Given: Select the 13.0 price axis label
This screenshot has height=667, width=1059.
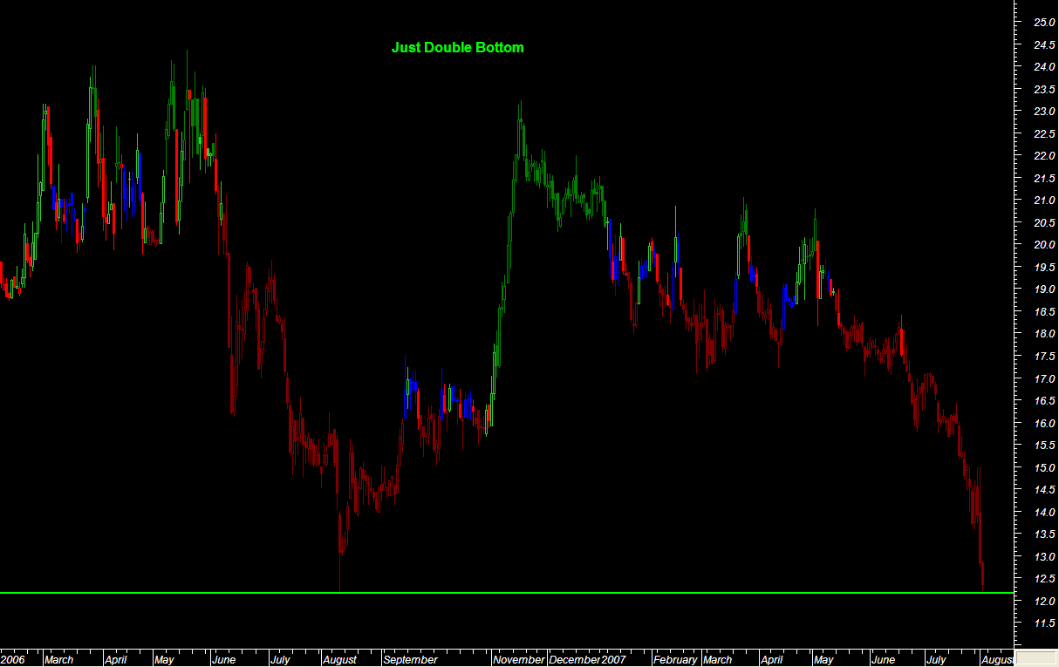Looking at the screenshot, I should (x=1045, y=557).
